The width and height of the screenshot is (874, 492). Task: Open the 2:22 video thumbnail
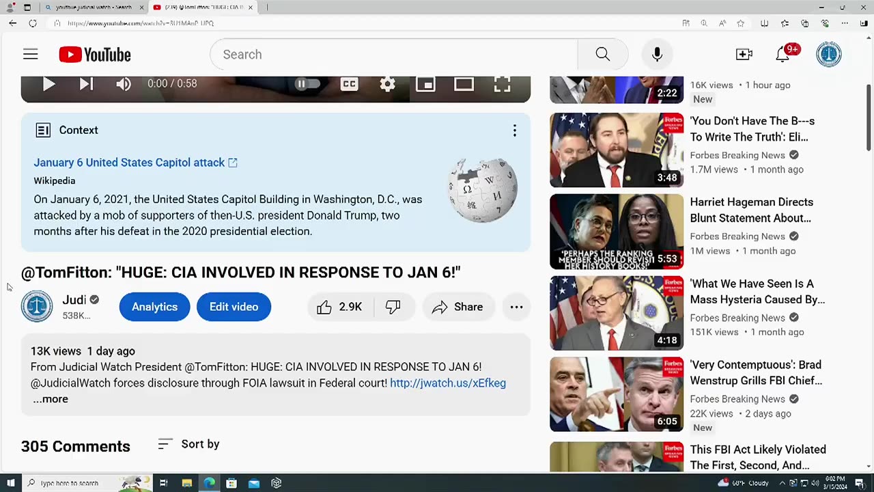pos(617,90)
